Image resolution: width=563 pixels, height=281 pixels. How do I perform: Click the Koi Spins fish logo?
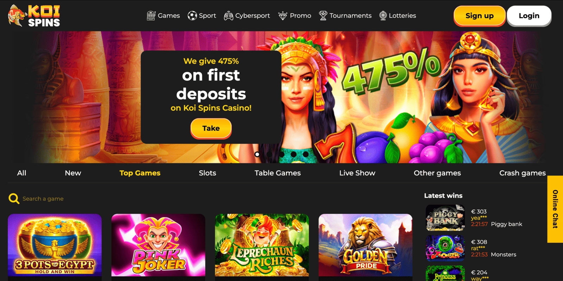[34, 16]
